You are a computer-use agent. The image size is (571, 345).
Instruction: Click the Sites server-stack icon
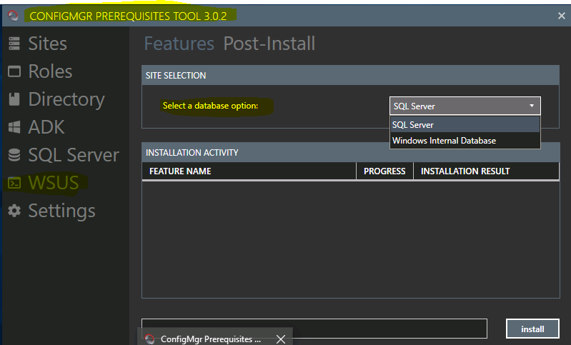tap(14, 44)
